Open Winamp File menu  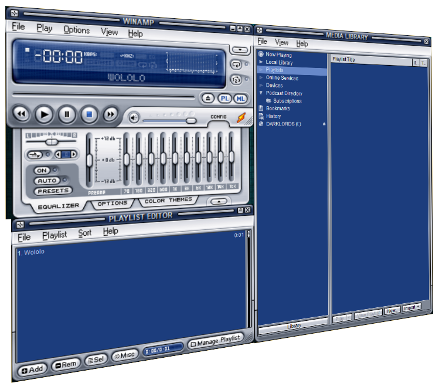point(19,26)
